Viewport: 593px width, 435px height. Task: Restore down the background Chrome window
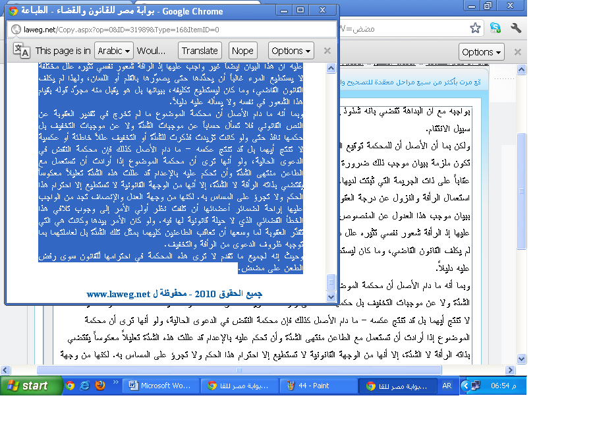click(488, 5)
